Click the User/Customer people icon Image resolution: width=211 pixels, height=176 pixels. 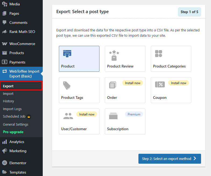point(68,116)
